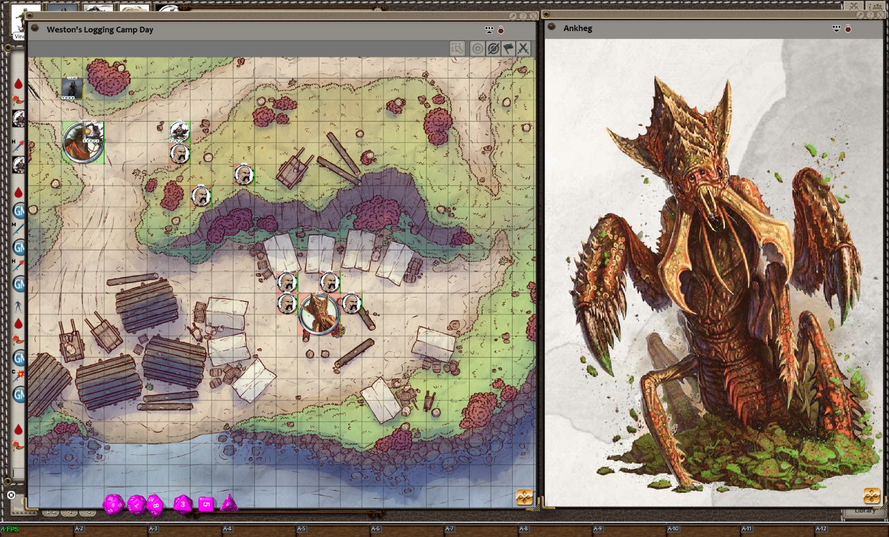Viewport: 889px width, 537px height.
Task: Pick the pink d4 pyramid die
Action: [x=229, y=503]
